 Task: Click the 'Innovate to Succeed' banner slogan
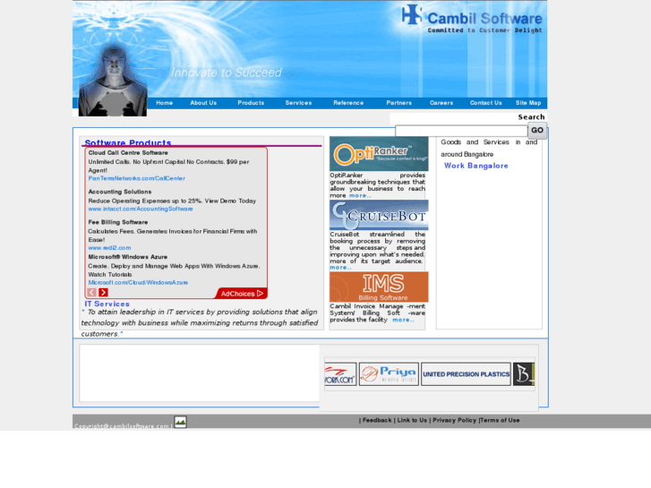tap(227, 73)
